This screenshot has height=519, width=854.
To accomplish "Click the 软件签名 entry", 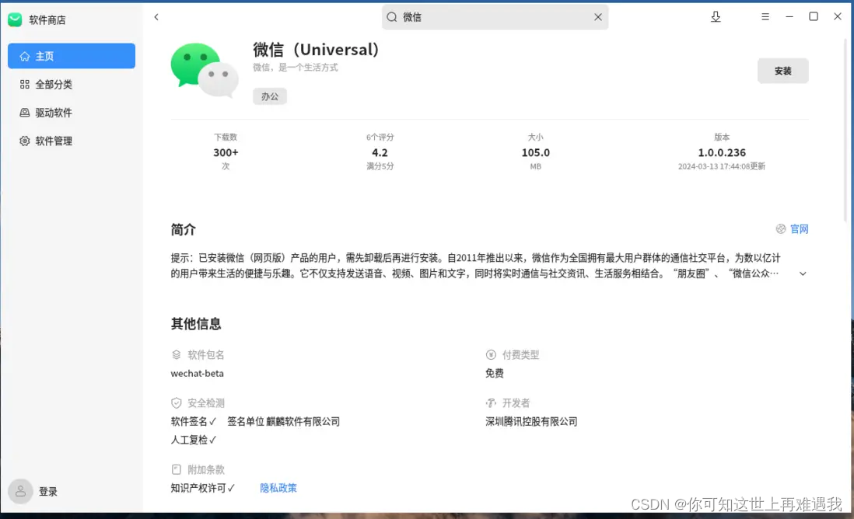I will point(194,422).
